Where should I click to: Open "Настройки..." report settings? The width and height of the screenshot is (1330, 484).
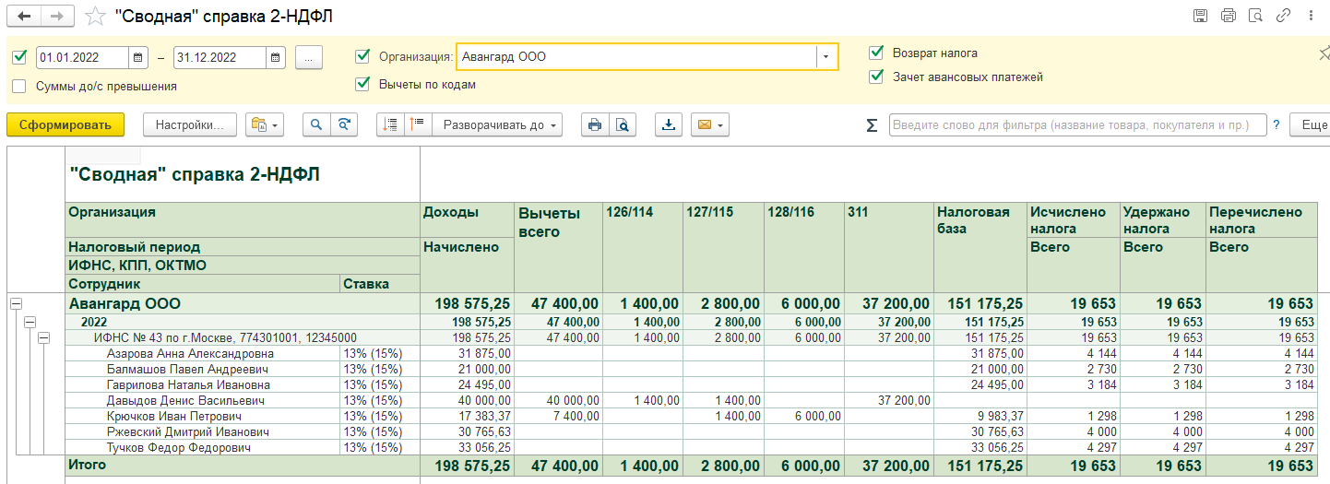pos(190,125)
